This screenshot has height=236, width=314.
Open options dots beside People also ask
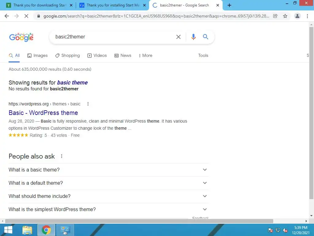click(61, 156)
